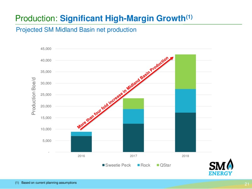Click the 2017 x-axis label
Screen dimensions: 252x189
[x=133, y=156]
